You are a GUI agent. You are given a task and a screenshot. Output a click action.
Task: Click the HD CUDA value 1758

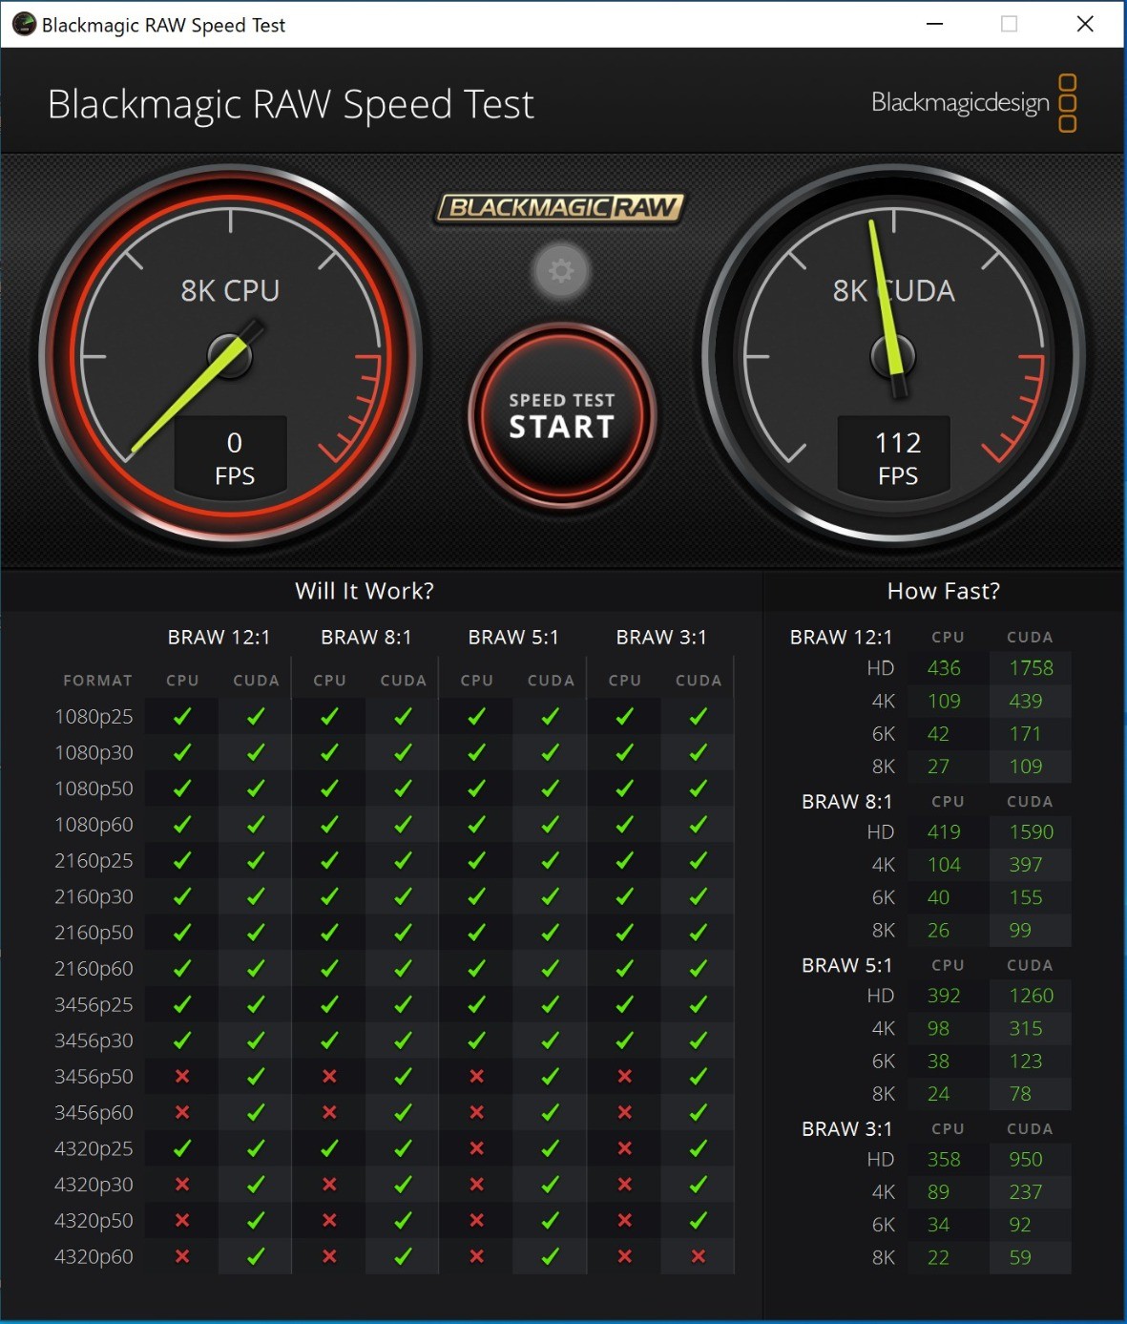pos(1032,668)
